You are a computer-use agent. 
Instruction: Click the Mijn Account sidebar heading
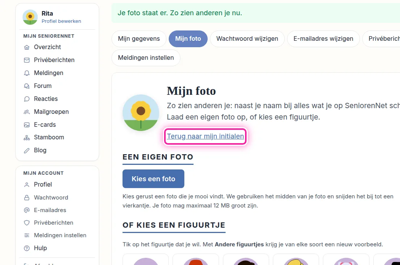pos(44,173)
